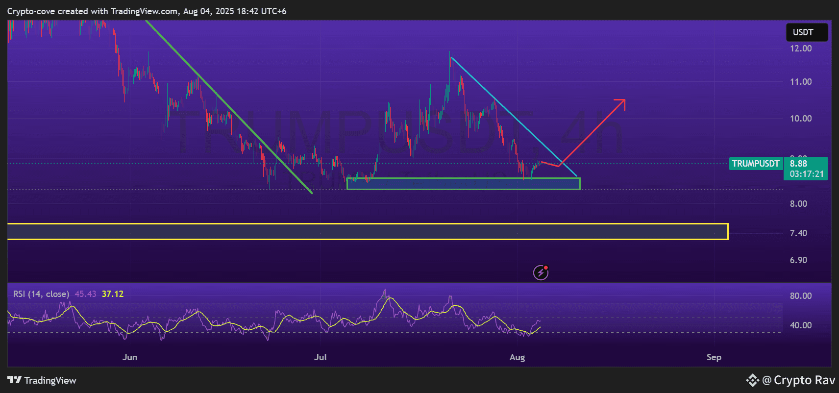Click the RSI (14, close) indicator label
Image resolution: width=839 pixels, height=393 pixels.
click(x=41, y=294)
